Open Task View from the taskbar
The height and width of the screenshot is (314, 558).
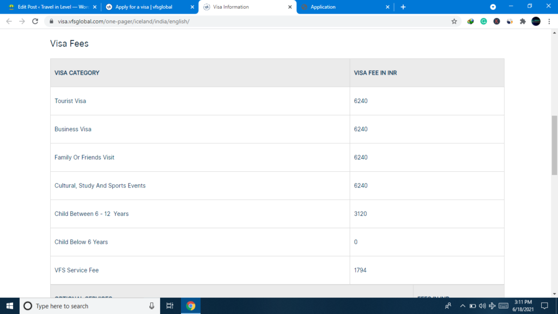(x=170, y=306)
